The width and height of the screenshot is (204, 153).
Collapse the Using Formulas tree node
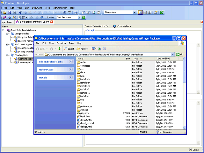(7, 34)
